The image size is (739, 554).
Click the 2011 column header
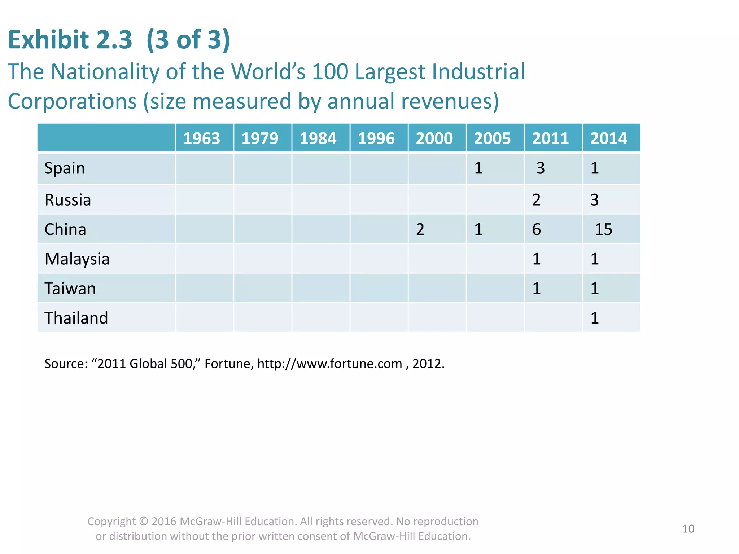[550, 138]
